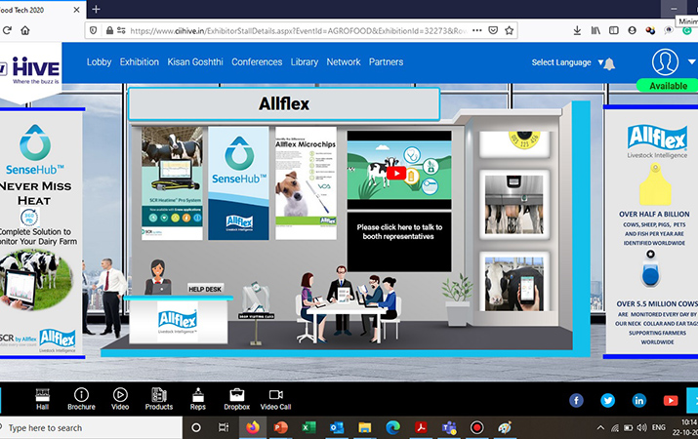This screenshot has height=439, width=698.
Task: Open the Select Language dropdown
Action: tap(567, 62)
